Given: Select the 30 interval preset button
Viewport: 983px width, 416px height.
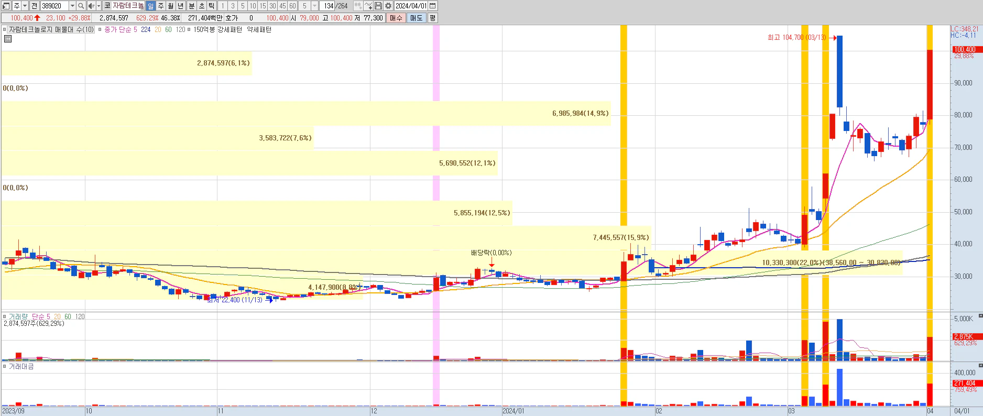Looking at the screenshot, I should (x=272, y=6).
